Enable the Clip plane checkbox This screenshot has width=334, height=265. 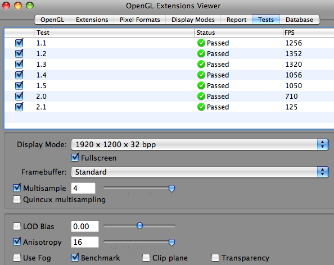coord(146,258)
